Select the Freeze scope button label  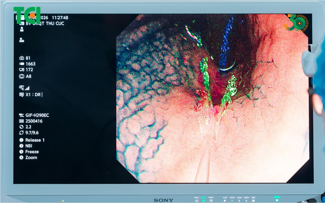click(32, 151)
